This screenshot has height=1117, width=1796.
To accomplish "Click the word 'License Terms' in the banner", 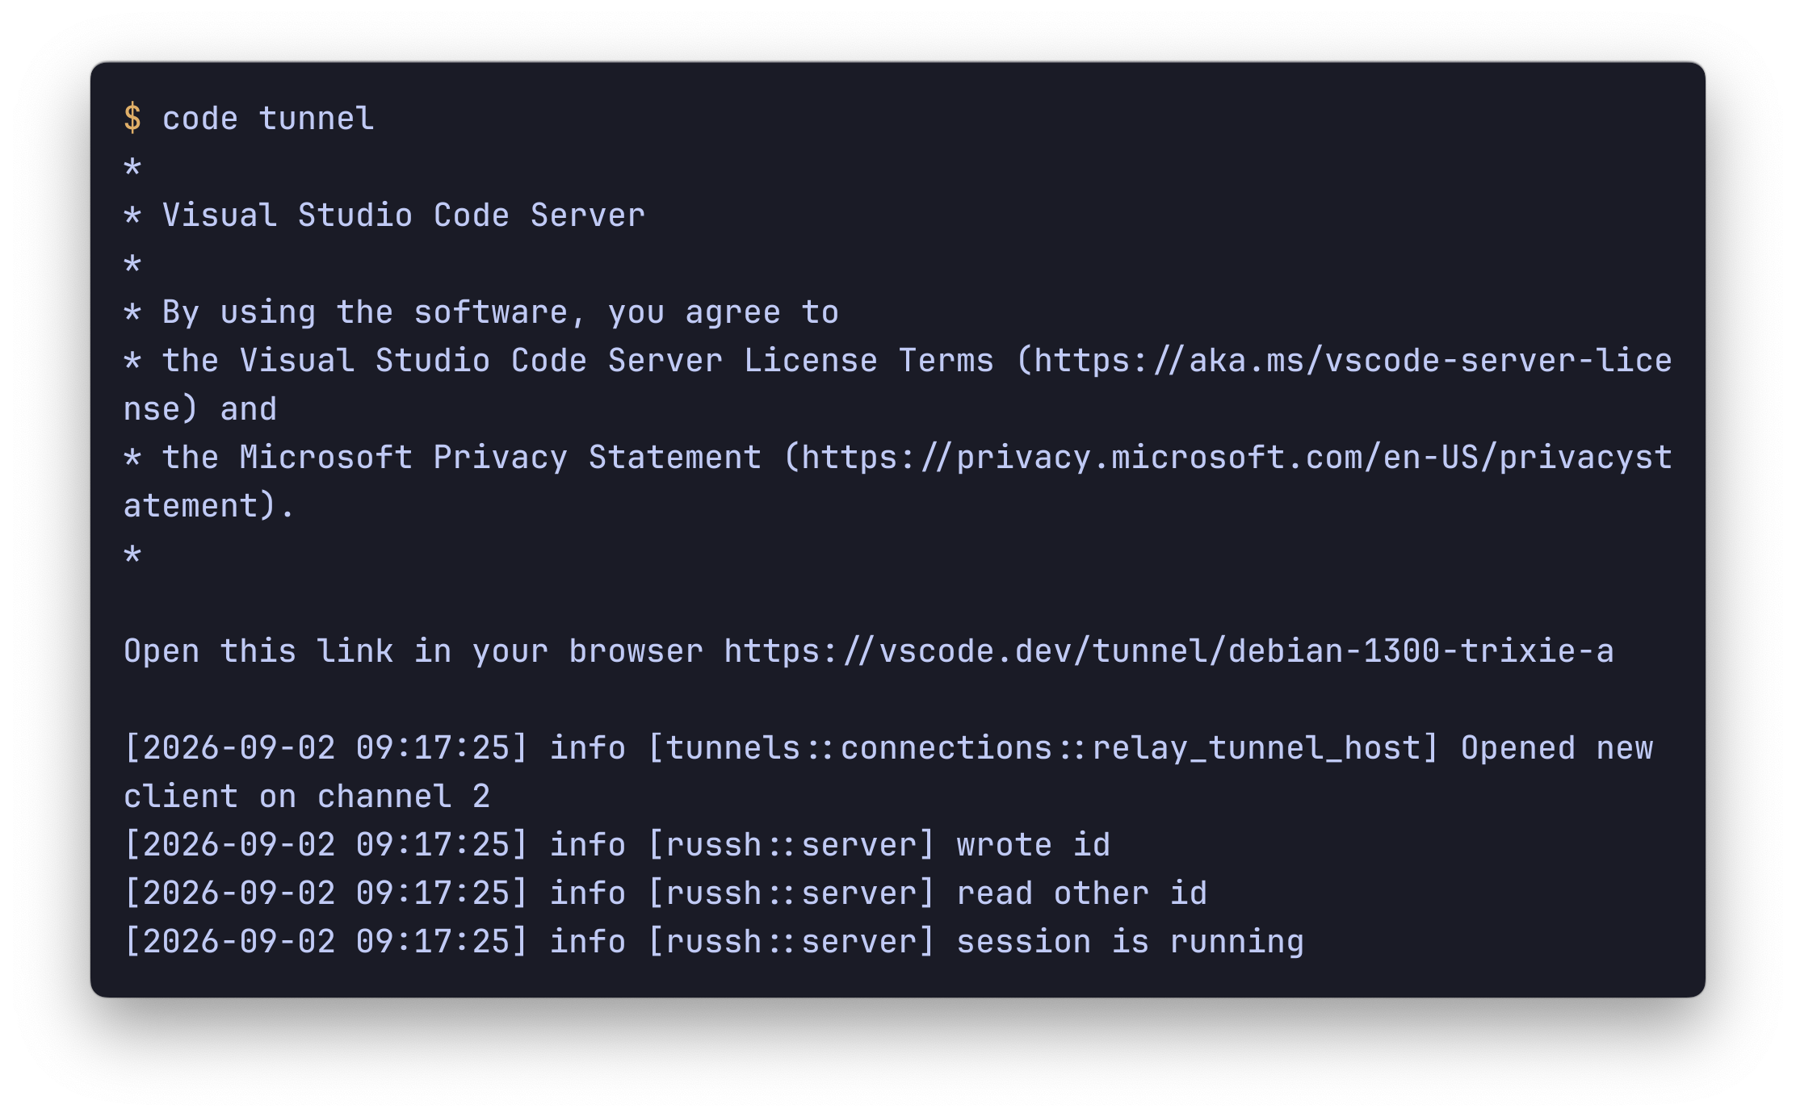I will [869, 361].
